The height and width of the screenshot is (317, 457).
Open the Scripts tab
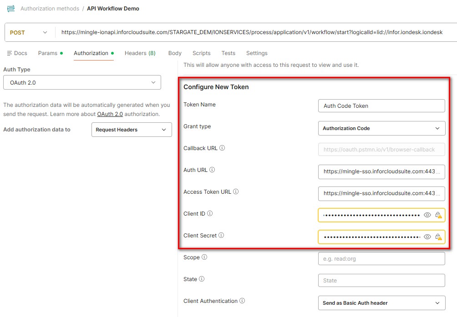click(x=201, y=53)
